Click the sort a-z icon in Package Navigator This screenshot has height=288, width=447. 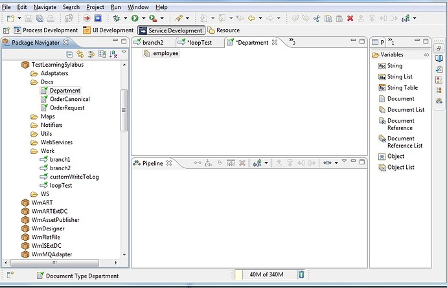point(113,54)
